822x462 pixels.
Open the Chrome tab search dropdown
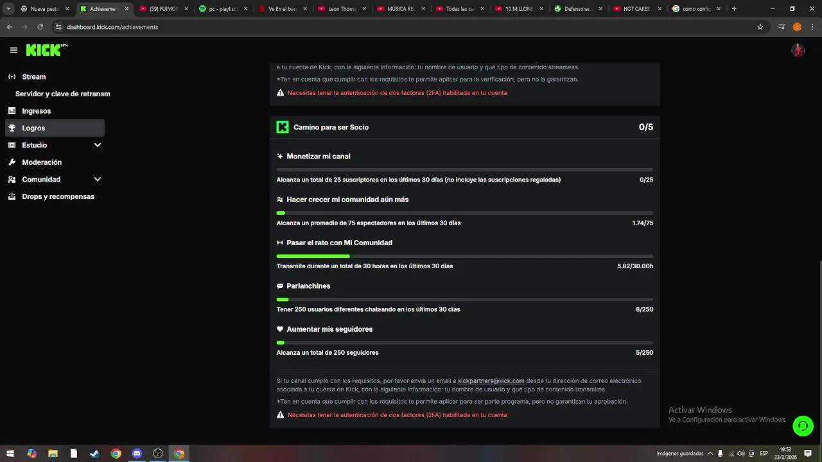point(8,9)
